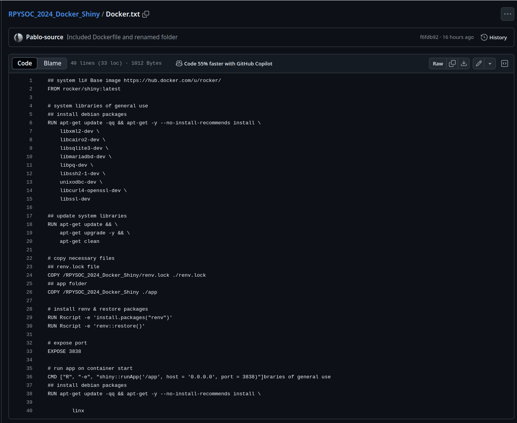Expand more edit options dropdown

coord(490,64)
